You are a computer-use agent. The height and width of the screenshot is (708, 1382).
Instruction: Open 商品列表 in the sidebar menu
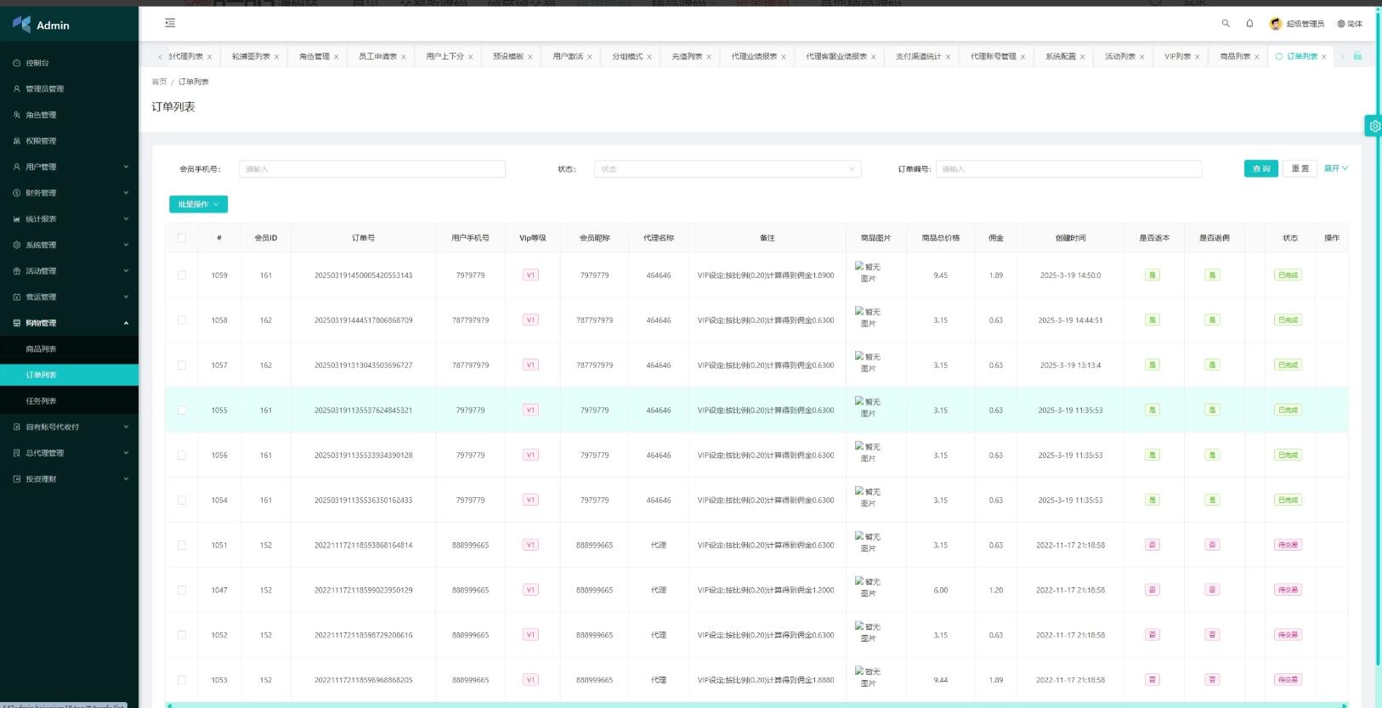(41, 349)
